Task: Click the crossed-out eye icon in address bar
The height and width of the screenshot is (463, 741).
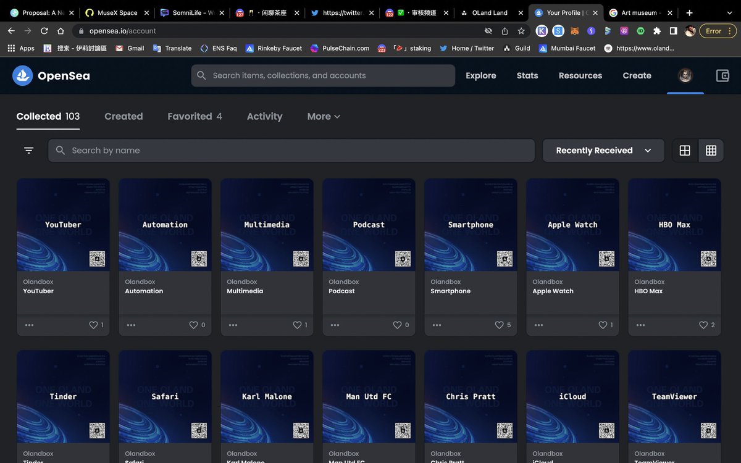Action: [488, 31]
